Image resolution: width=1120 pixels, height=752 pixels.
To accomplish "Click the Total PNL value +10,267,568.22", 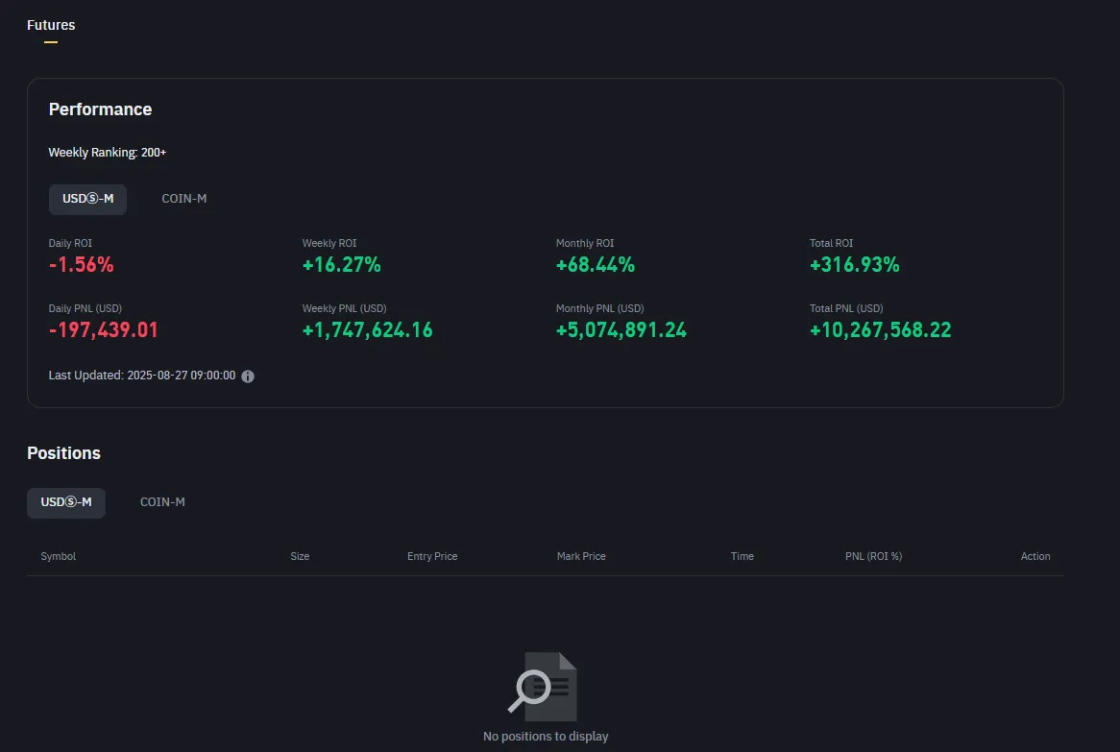I will point(881,330).
